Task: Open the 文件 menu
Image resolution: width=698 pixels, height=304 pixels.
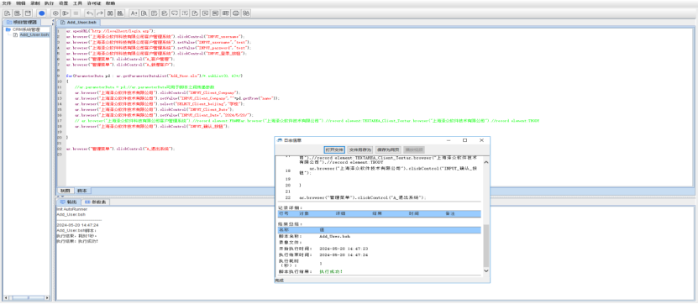Action: point(7,3)
